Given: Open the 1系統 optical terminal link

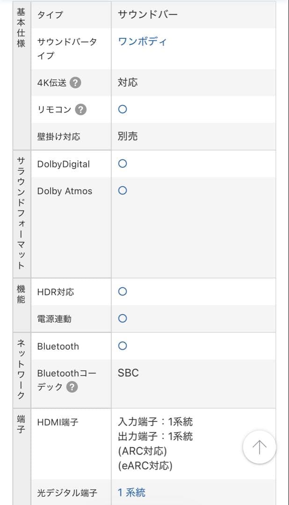Looking at the screenshot, I should tap(131, 492).
